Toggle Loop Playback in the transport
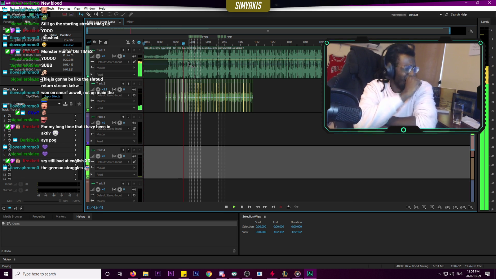496x279 pixels. pos(289,207)
